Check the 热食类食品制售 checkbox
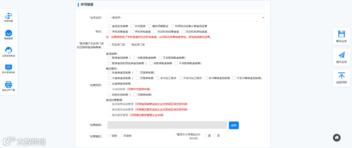 [x=109, y=73]
